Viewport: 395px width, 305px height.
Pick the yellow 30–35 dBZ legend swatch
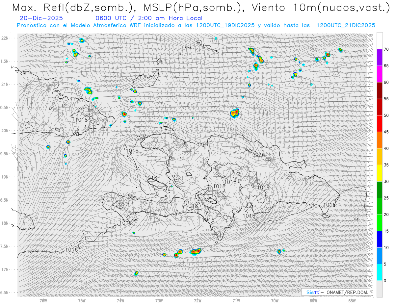pos(380,173)
